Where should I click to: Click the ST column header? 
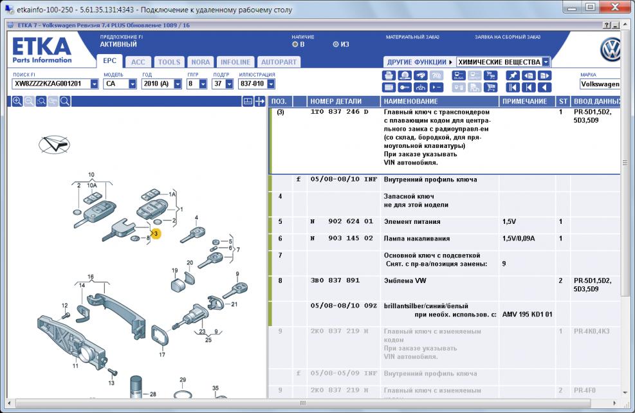coord(564,101)
